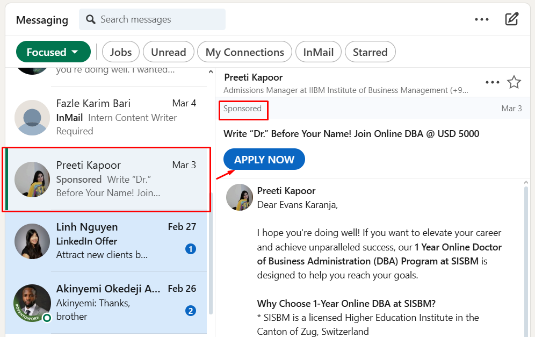Image resolution: width=535 pixels, height=337 pixels.
Task: Click Akinyemi's unread badge showing 2
Action: [x=190, y=311]
